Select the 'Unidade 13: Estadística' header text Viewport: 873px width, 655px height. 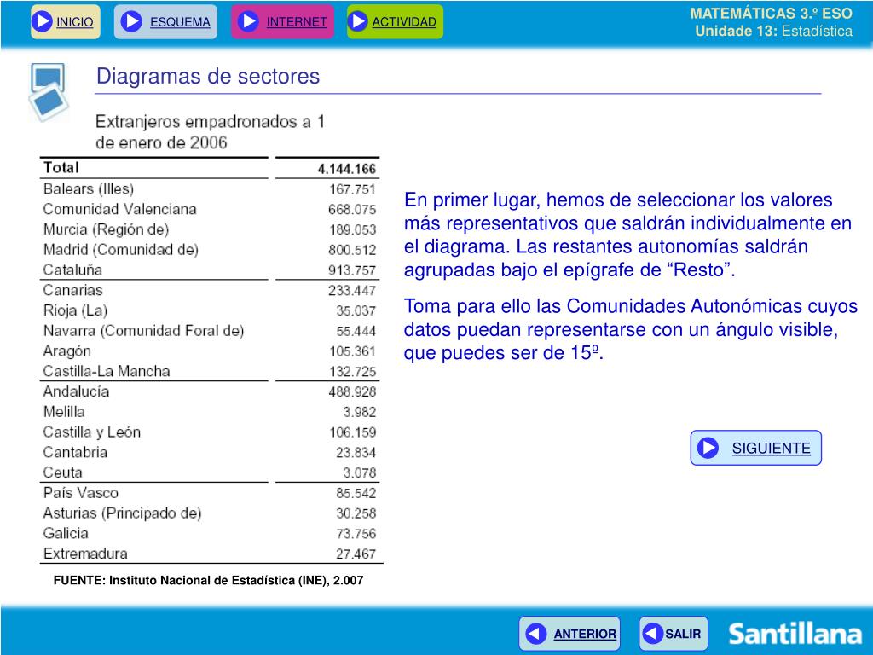click(x=774, y=31)
